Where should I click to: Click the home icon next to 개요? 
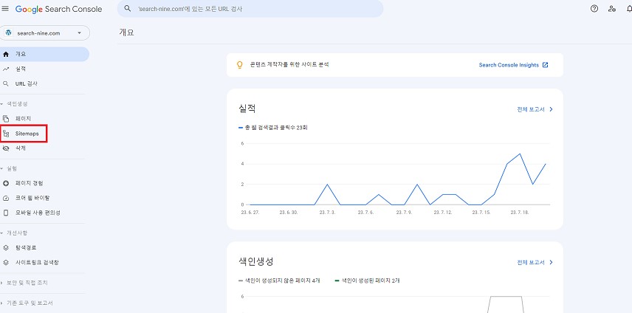pos(6,54)
